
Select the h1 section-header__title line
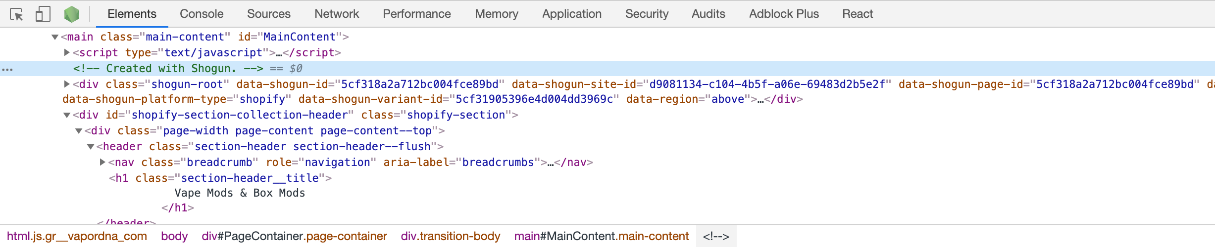pyautogui.click(x=220, y=178)
